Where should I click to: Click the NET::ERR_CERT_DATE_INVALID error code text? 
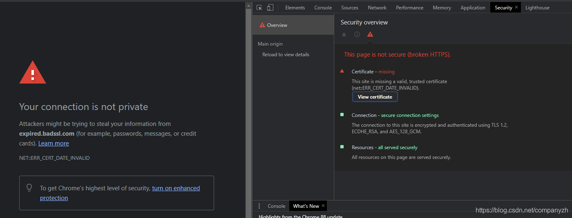click(x=54, y=158)
